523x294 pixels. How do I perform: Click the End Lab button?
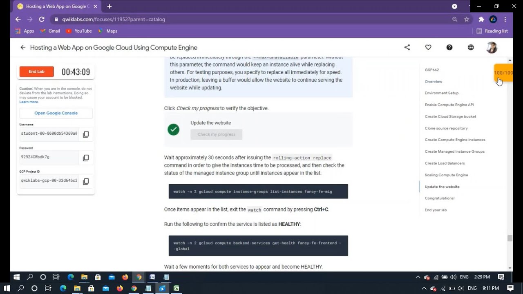click(36, 71)
